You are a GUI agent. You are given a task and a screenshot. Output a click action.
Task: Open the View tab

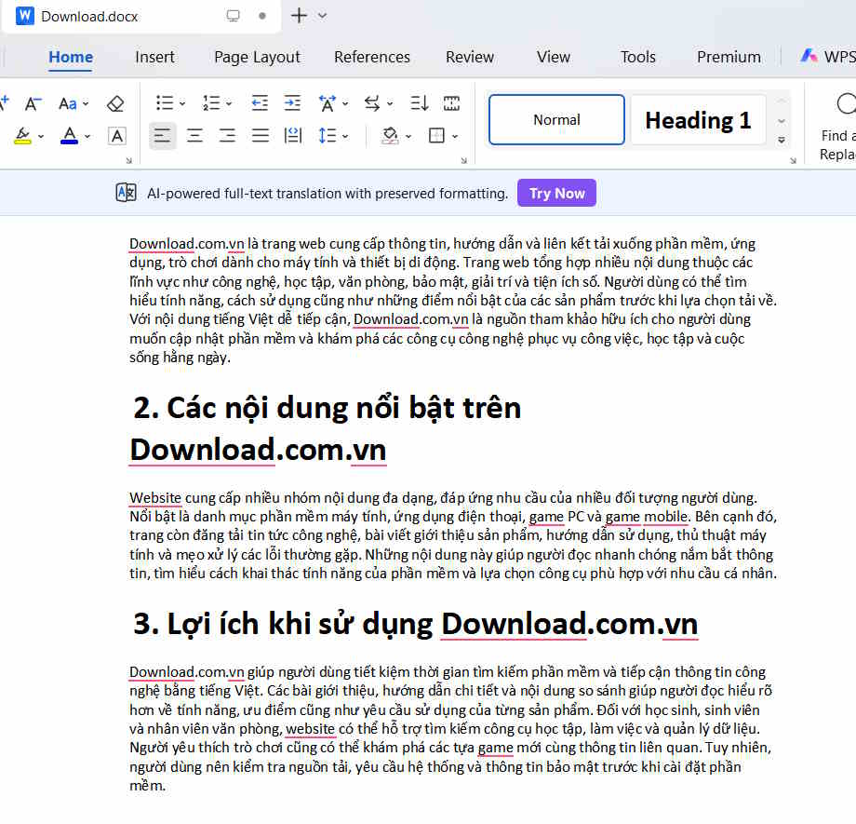[x=553, y=57]
